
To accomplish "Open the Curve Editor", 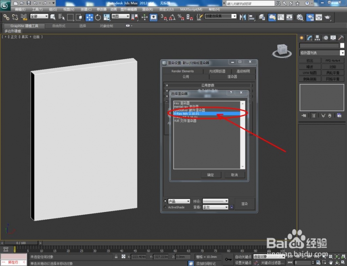I will pyautogui.click(x=281, y=17).
